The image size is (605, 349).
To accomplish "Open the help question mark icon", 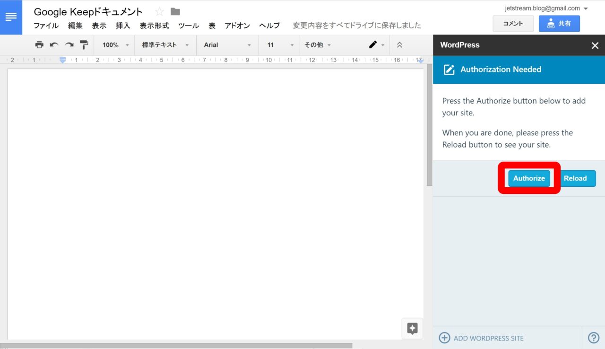I will click(x=593, y=338).
